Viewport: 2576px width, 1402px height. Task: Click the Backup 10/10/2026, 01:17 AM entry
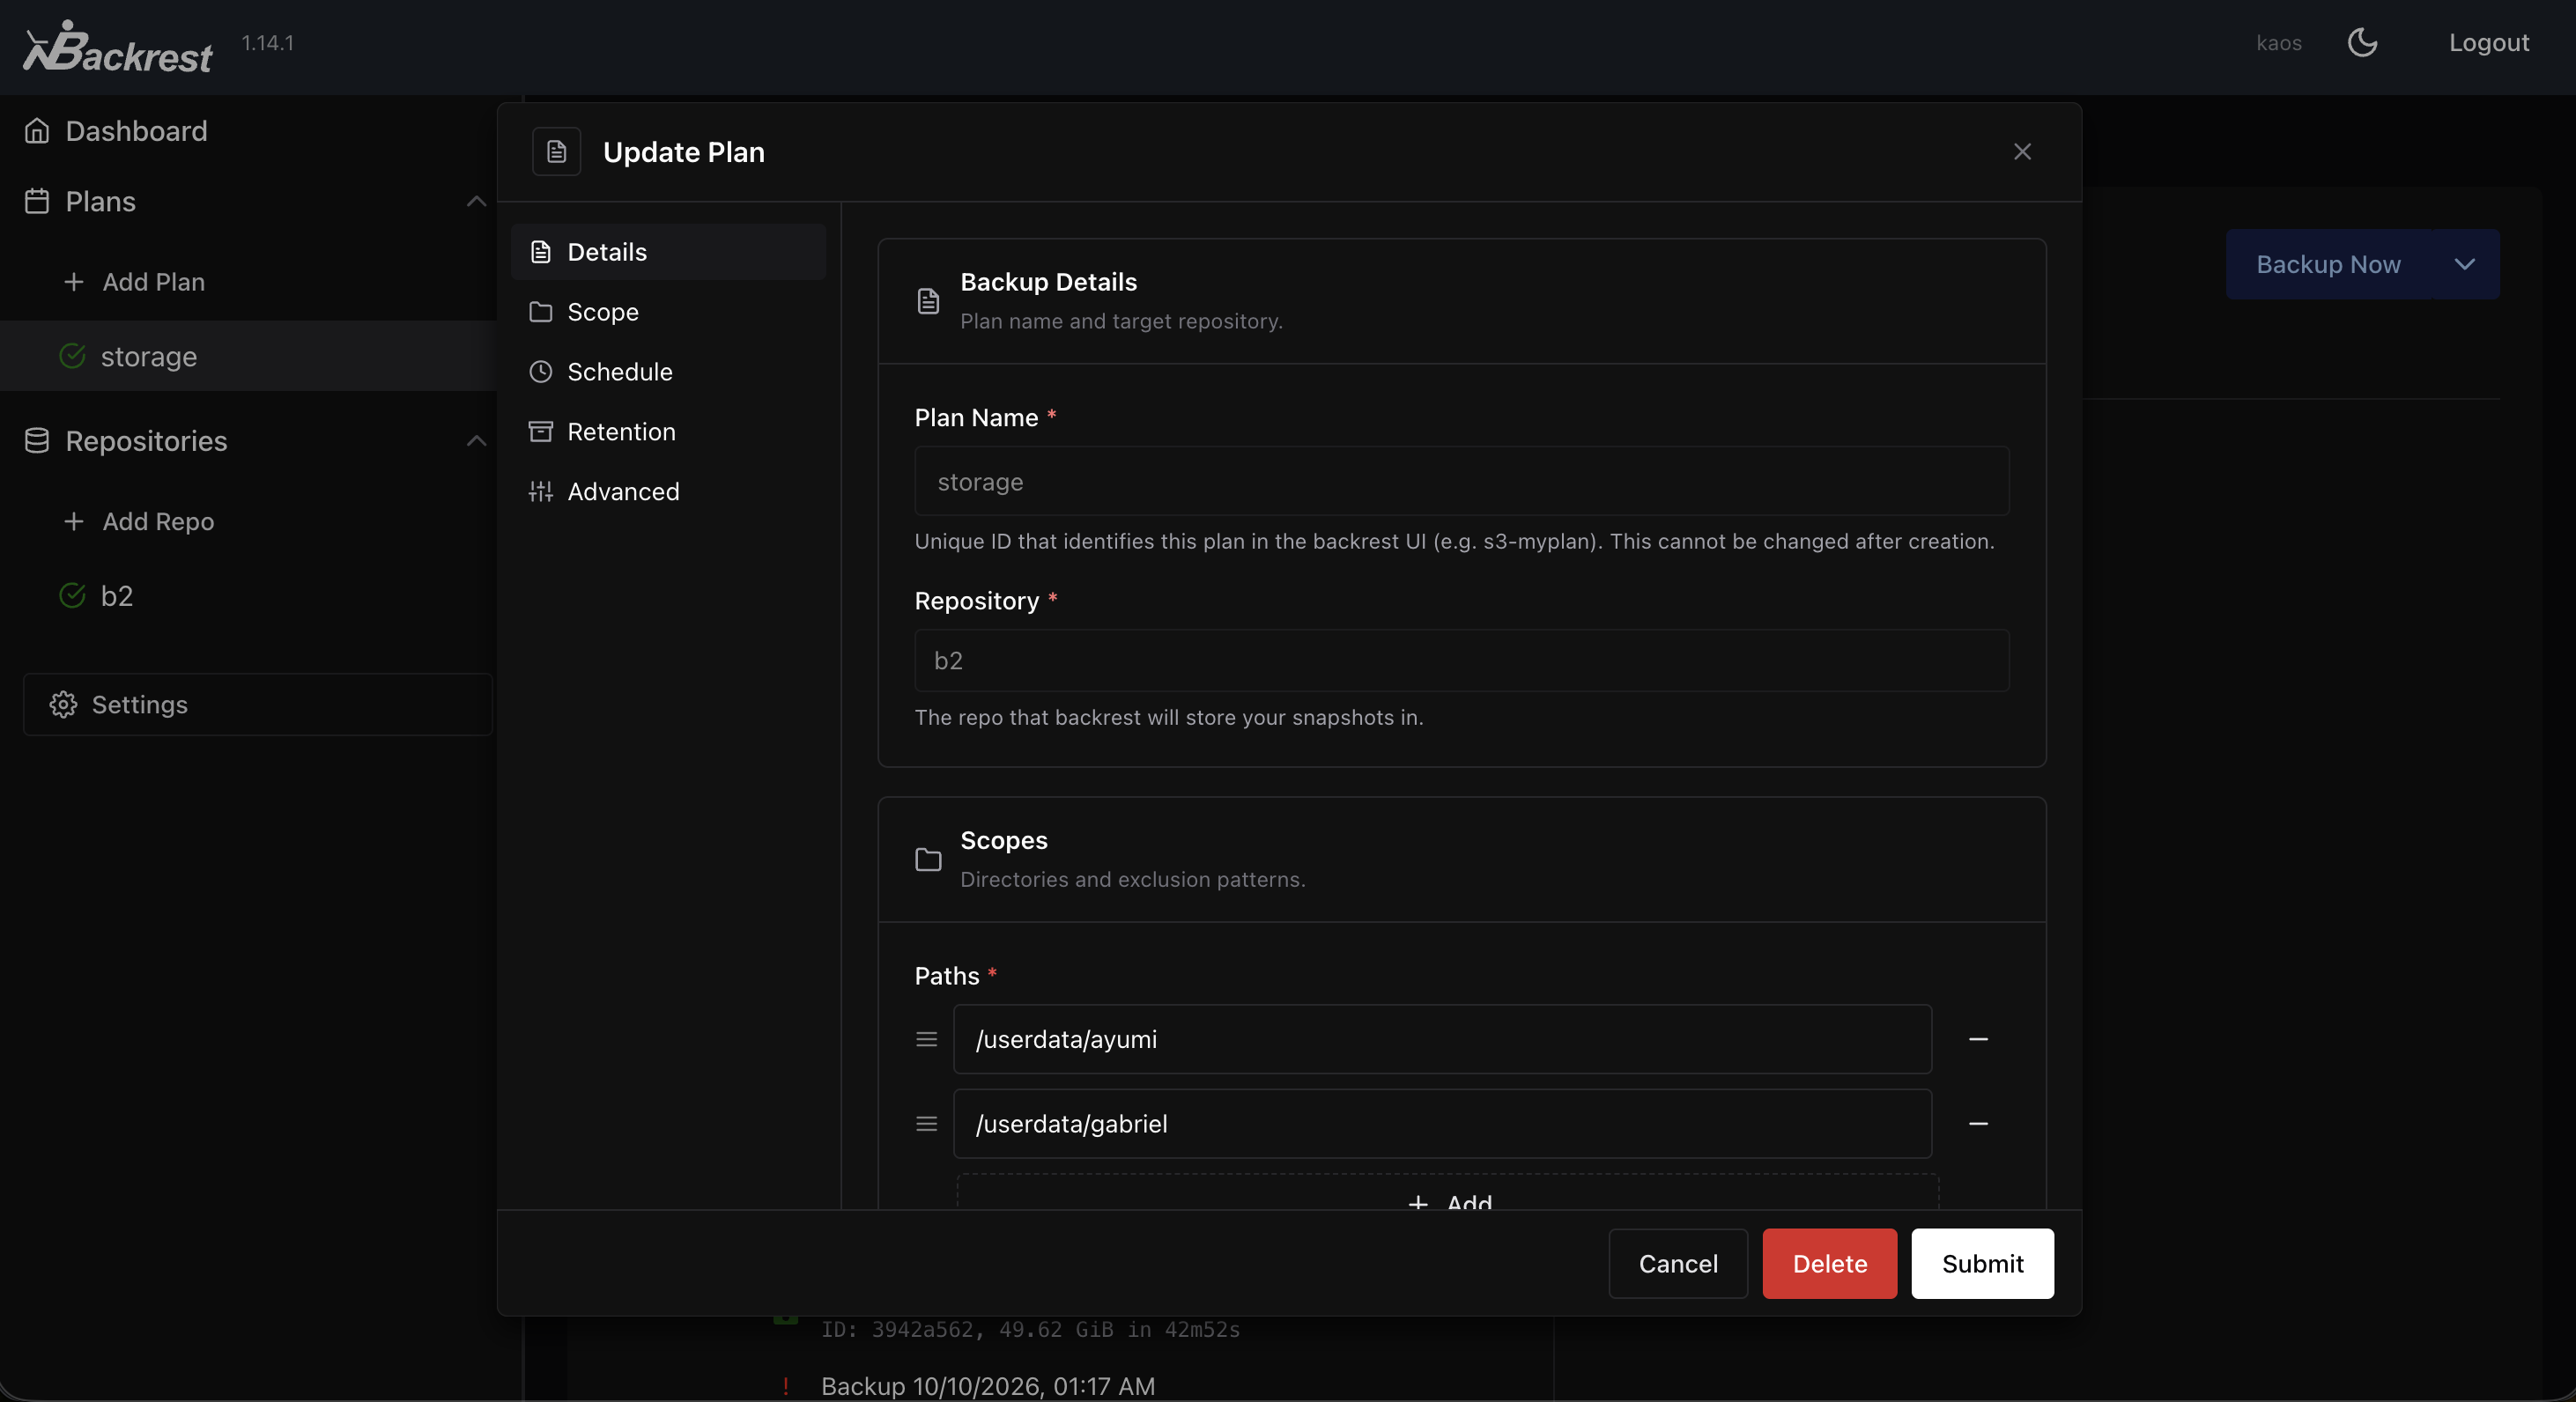point(987,1386)
